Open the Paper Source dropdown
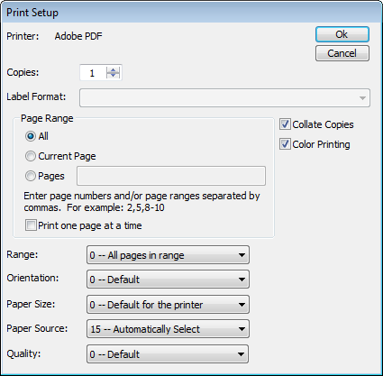This screenshot has width=383, height=376. [x=168, y=329]
